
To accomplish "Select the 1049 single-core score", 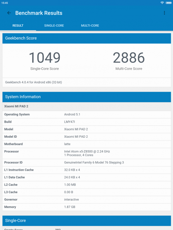I will point(45,58).
